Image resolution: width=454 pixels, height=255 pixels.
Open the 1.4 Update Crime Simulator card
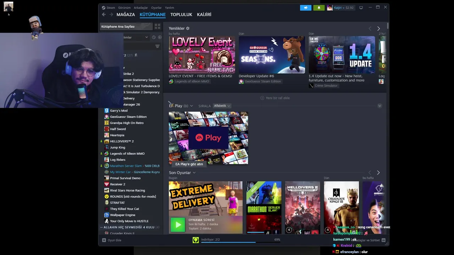click(342, 55)
